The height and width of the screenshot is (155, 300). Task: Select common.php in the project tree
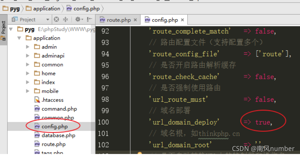tap(58, 118)
